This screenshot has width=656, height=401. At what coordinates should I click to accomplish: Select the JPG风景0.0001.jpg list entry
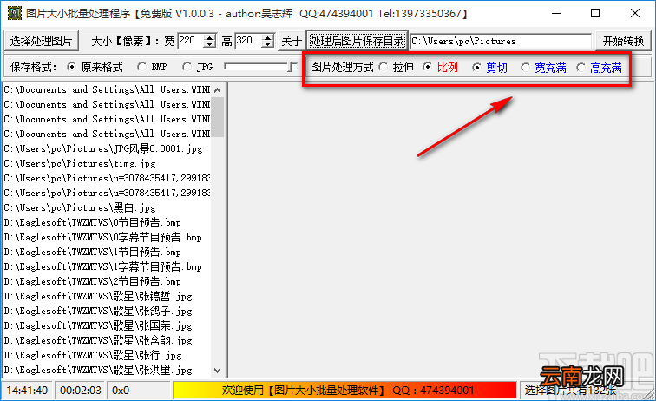tap(107, 148)
